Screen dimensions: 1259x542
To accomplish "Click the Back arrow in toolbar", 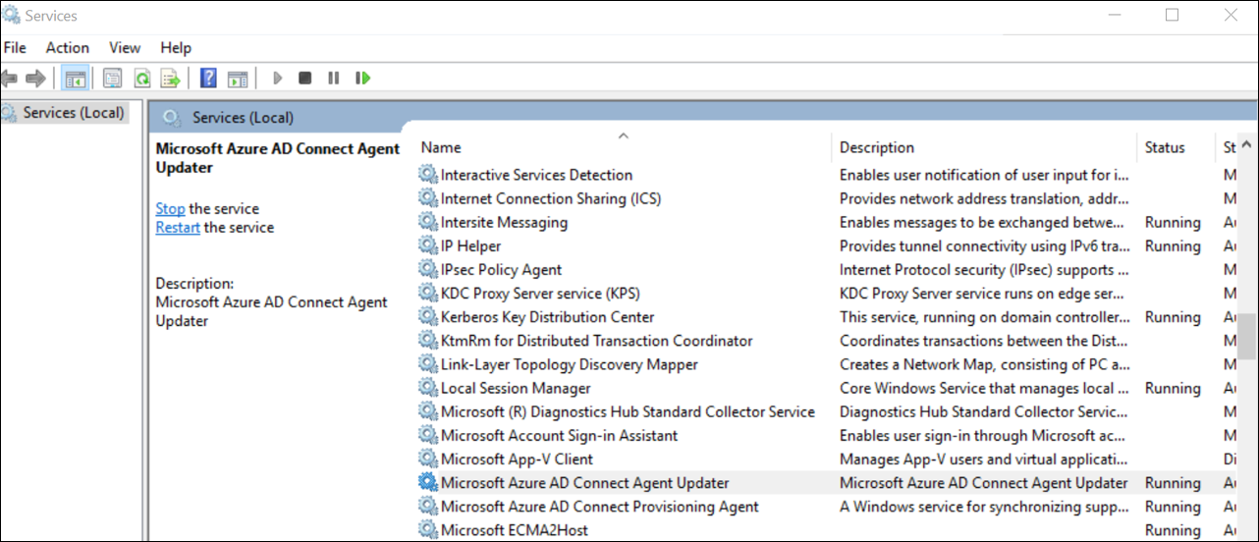I will click(x=10, y=78).
